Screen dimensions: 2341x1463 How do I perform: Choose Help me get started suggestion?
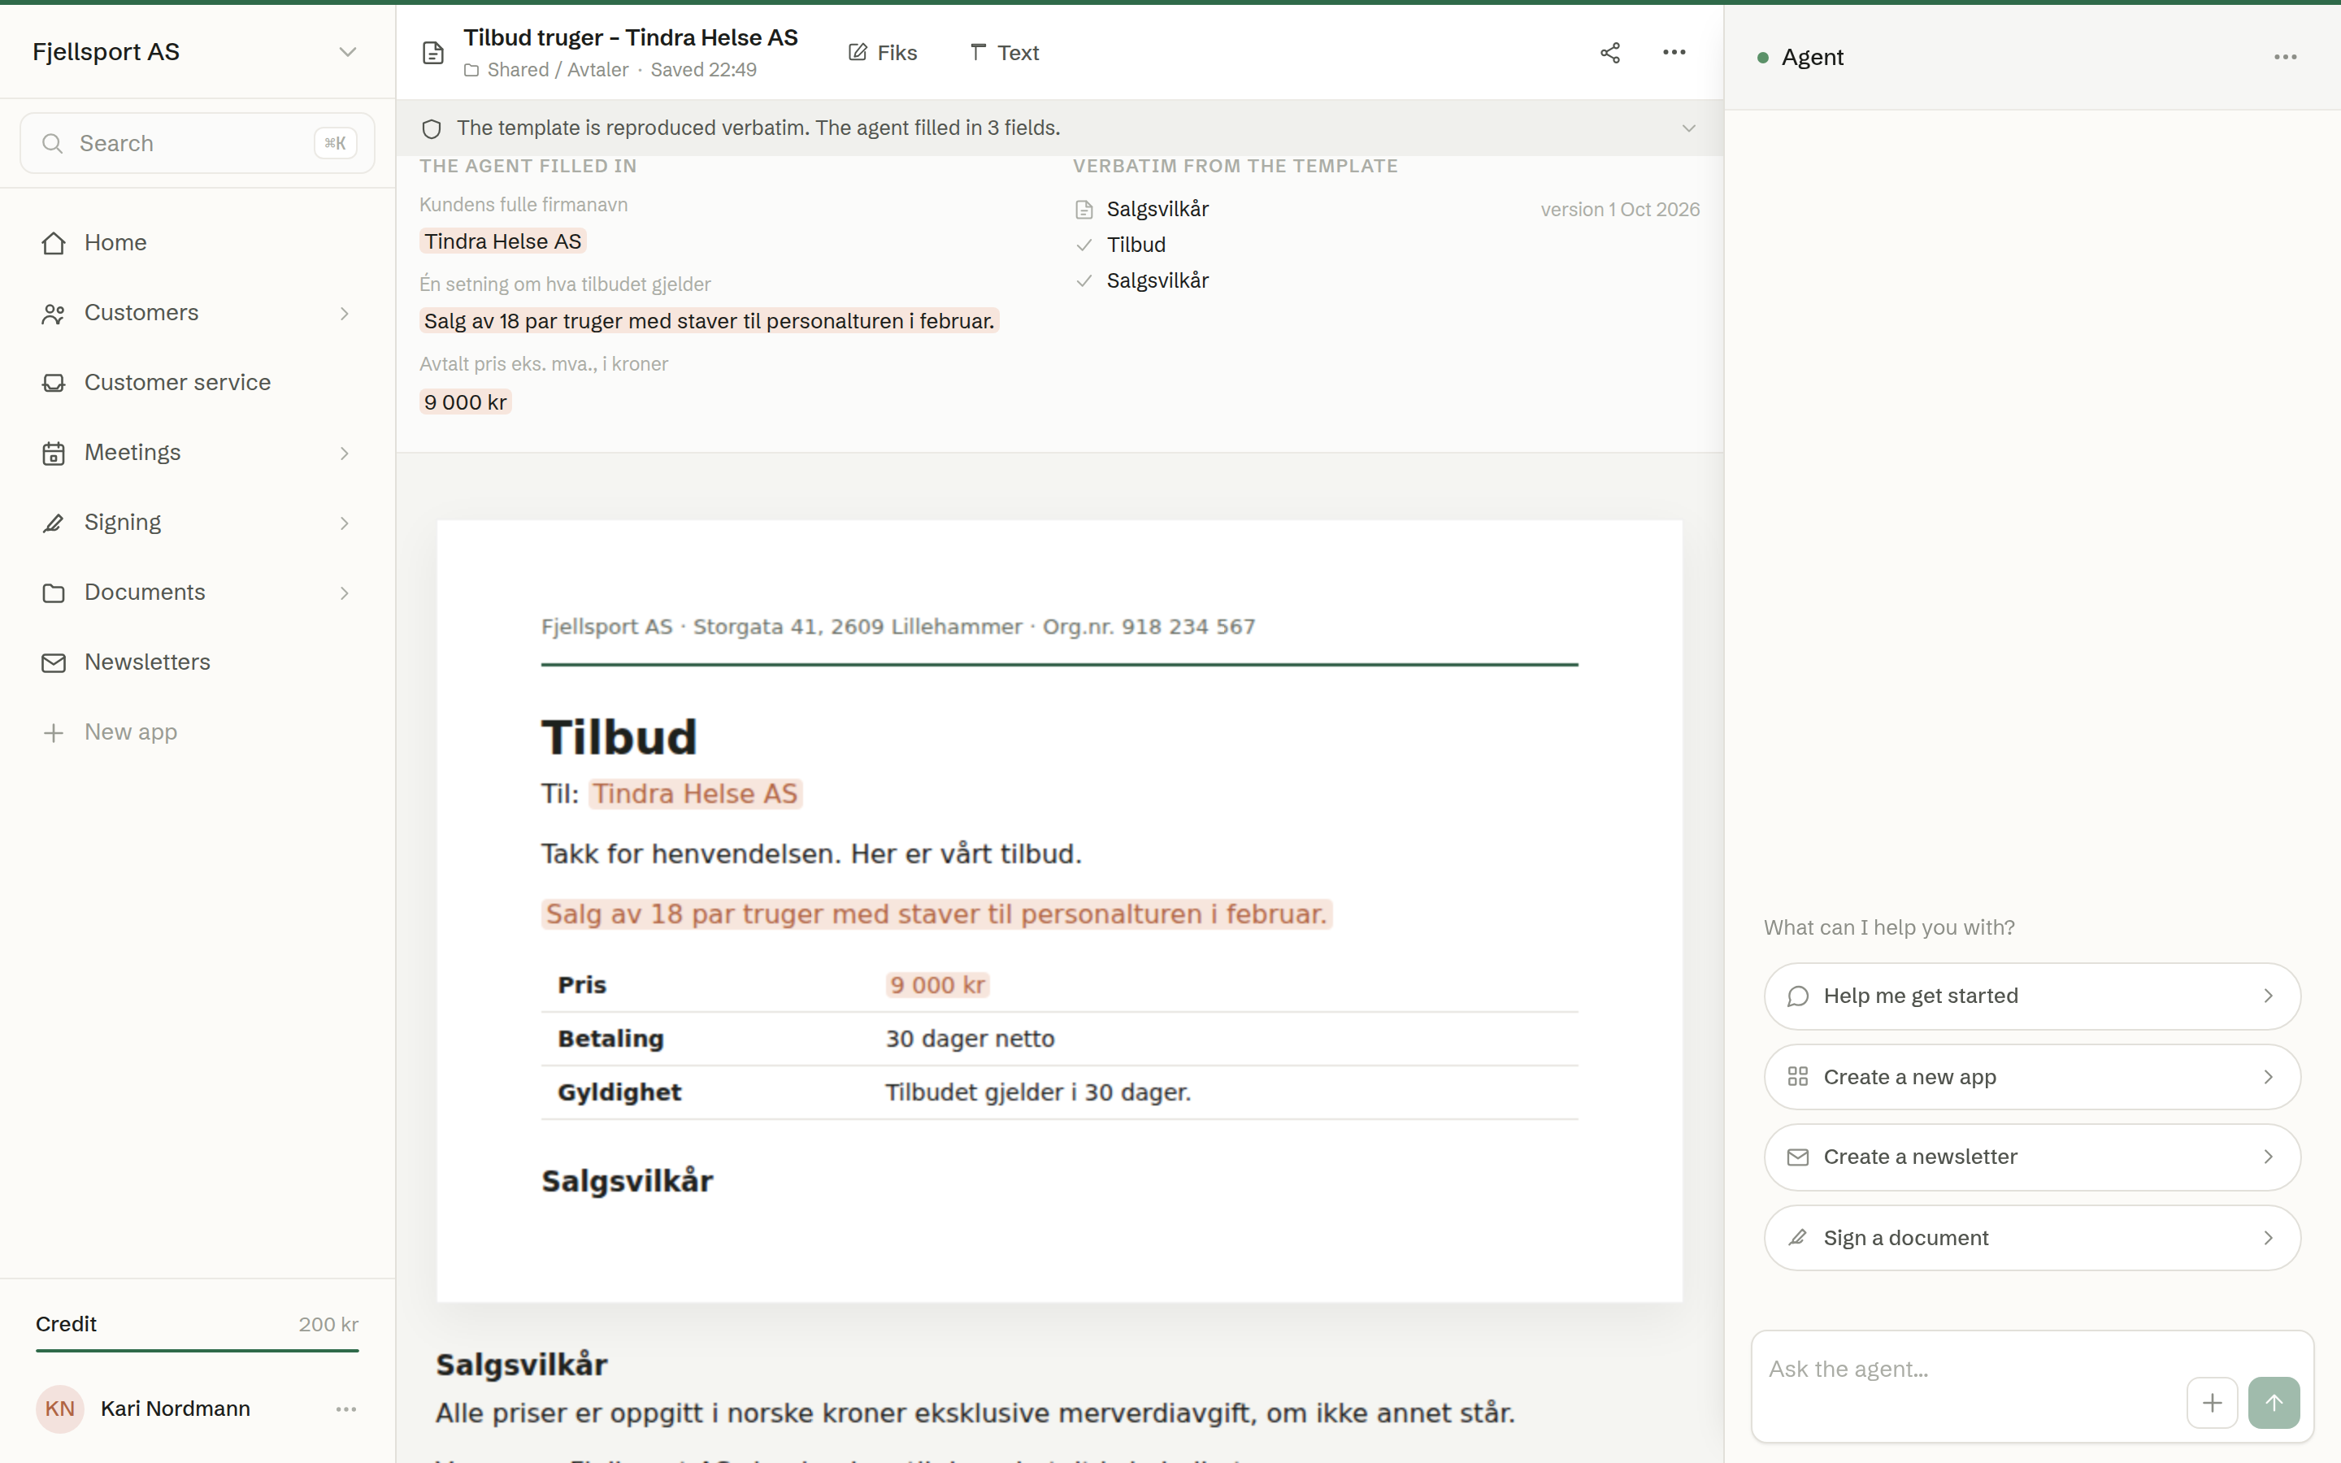tap(2031, 996)
